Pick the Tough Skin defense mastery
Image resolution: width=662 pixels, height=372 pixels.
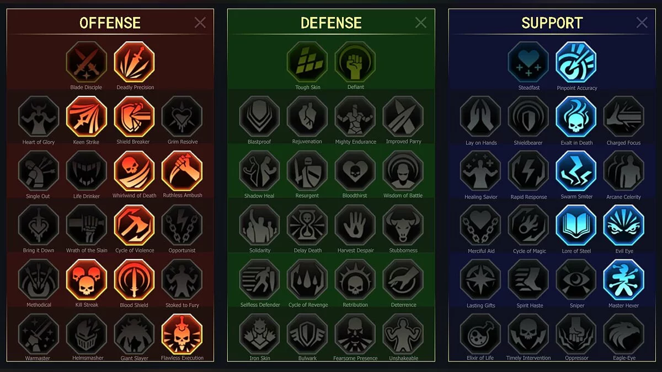tap(307, 62)
